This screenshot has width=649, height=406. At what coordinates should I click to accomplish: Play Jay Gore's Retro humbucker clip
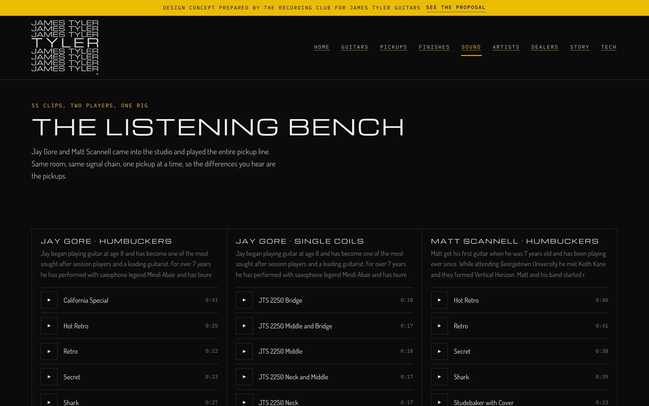click(49, 351)
